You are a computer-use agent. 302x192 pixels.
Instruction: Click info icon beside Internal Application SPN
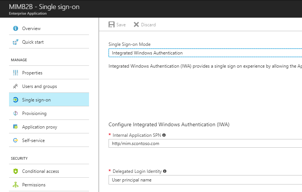(164, 135)
